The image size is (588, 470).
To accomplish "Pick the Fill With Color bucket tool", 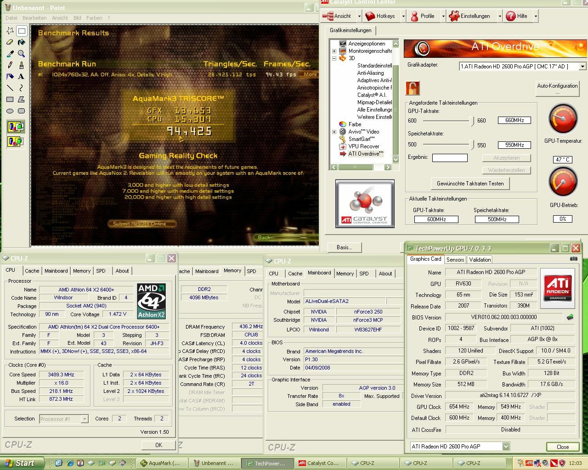I will click(22, 42).
